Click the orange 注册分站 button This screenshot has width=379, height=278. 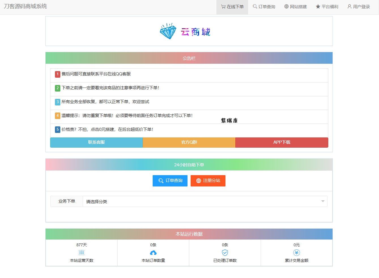tap(208, 181)
